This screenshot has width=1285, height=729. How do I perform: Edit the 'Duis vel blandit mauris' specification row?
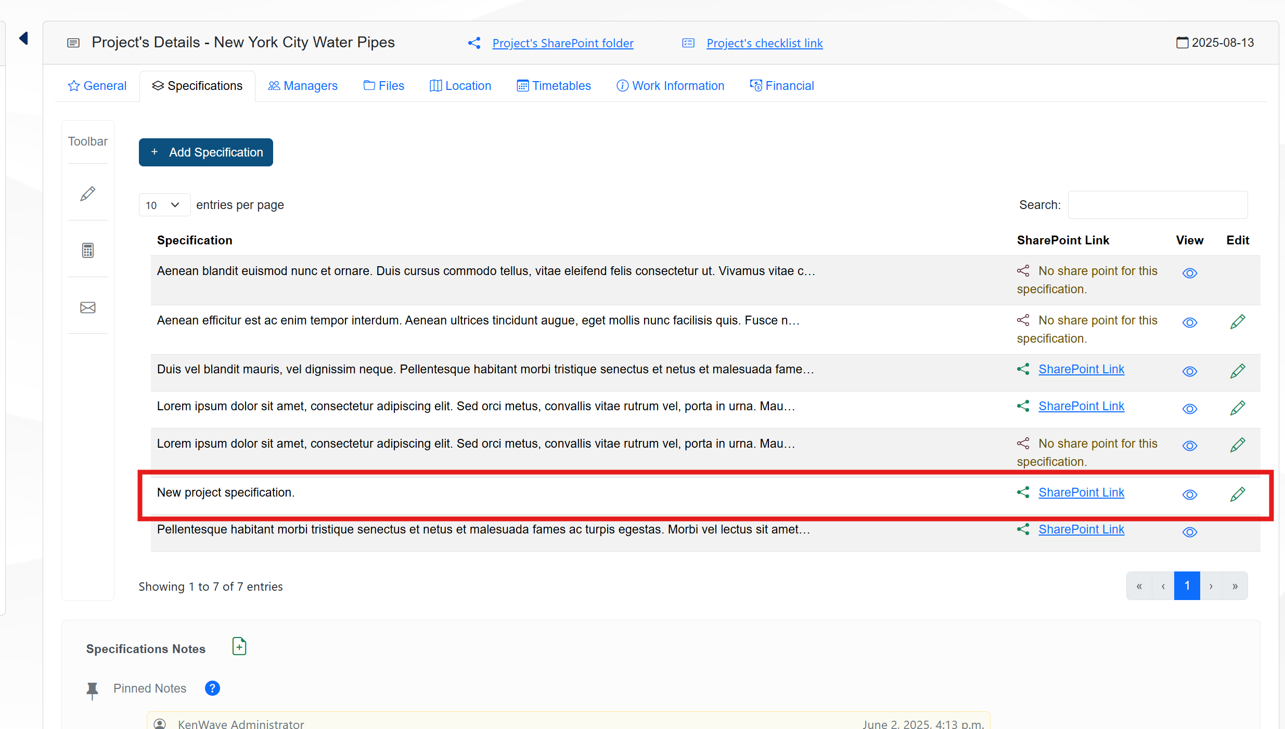pos(1237,371)
